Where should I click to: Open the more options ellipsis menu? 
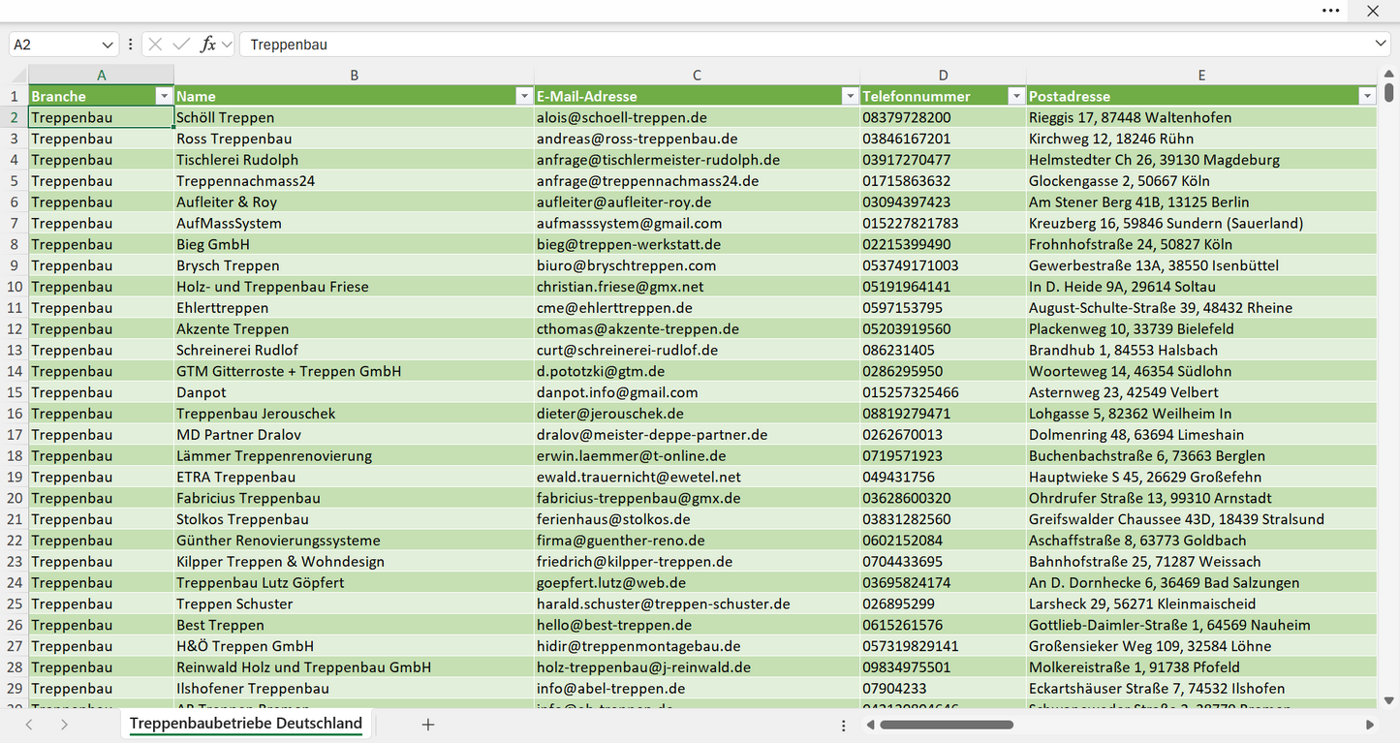[1331, 11]
